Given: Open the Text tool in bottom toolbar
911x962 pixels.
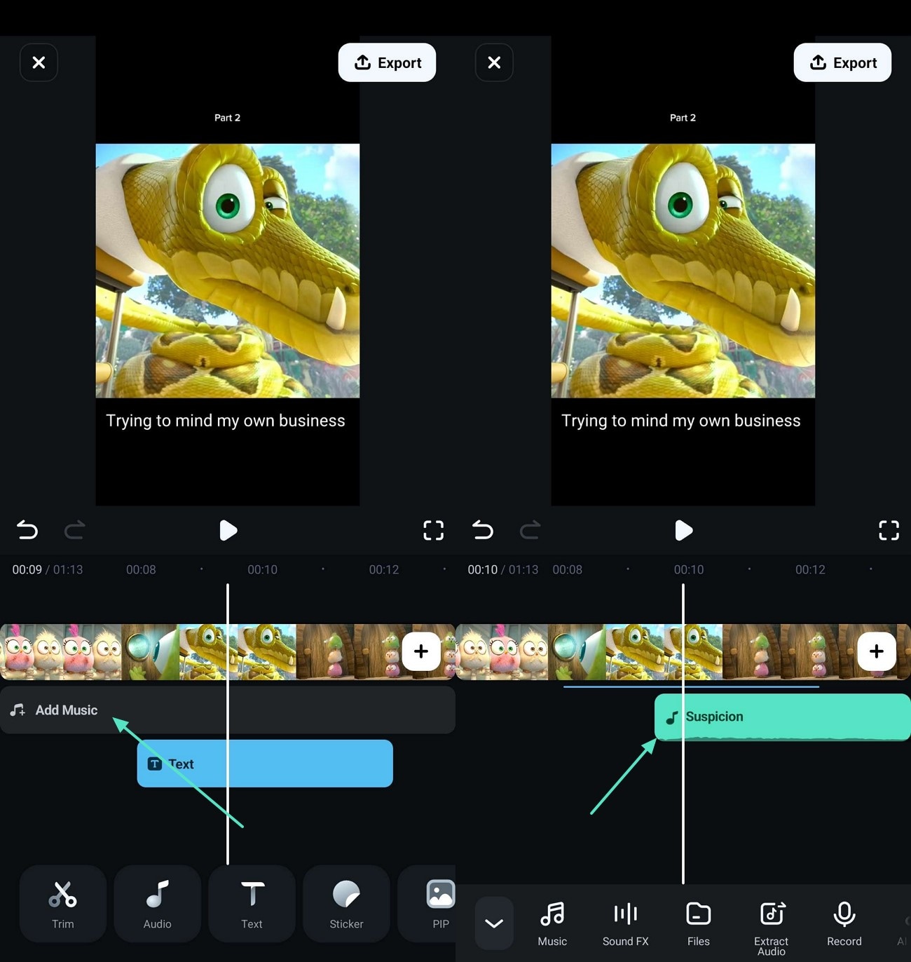Looking at the screenshot, I should [252, 903].
